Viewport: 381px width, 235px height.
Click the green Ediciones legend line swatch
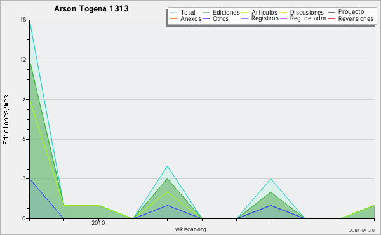[206, 12]
